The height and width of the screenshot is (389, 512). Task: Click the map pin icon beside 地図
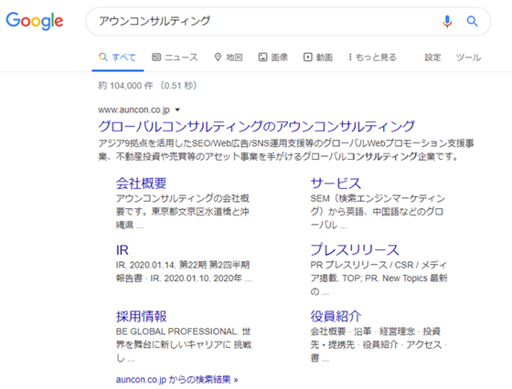point(218,58)
